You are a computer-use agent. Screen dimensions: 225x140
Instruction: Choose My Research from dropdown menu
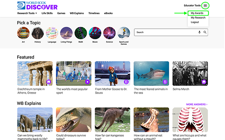[x=198, y=18]
